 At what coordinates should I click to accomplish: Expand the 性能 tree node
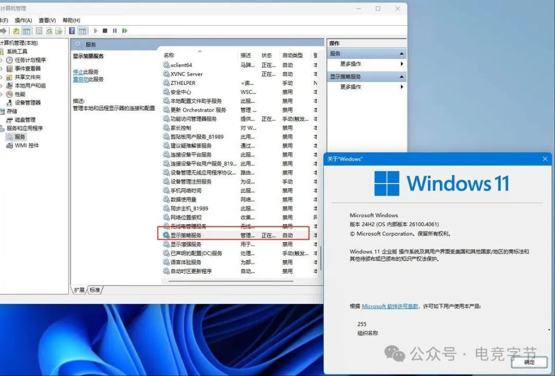[x=2, y=94]
